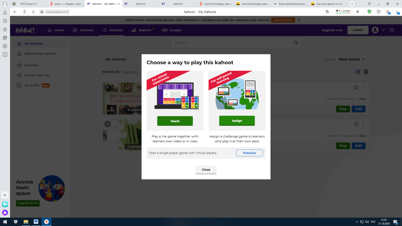Open My Kahoots in the sidebar
The height and width of the screenshot is (226, 402).
[x=40, y=44]
